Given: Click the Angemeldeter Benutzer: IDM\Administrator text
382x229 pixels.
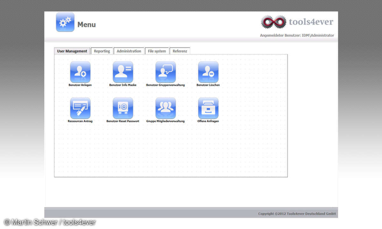Looking at the screenshot, I should tap(297, 35).
